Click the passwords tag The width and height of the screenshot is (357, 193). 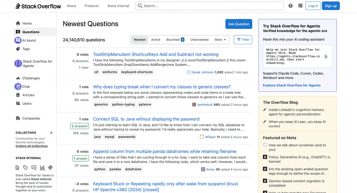[x=127, y=137]
